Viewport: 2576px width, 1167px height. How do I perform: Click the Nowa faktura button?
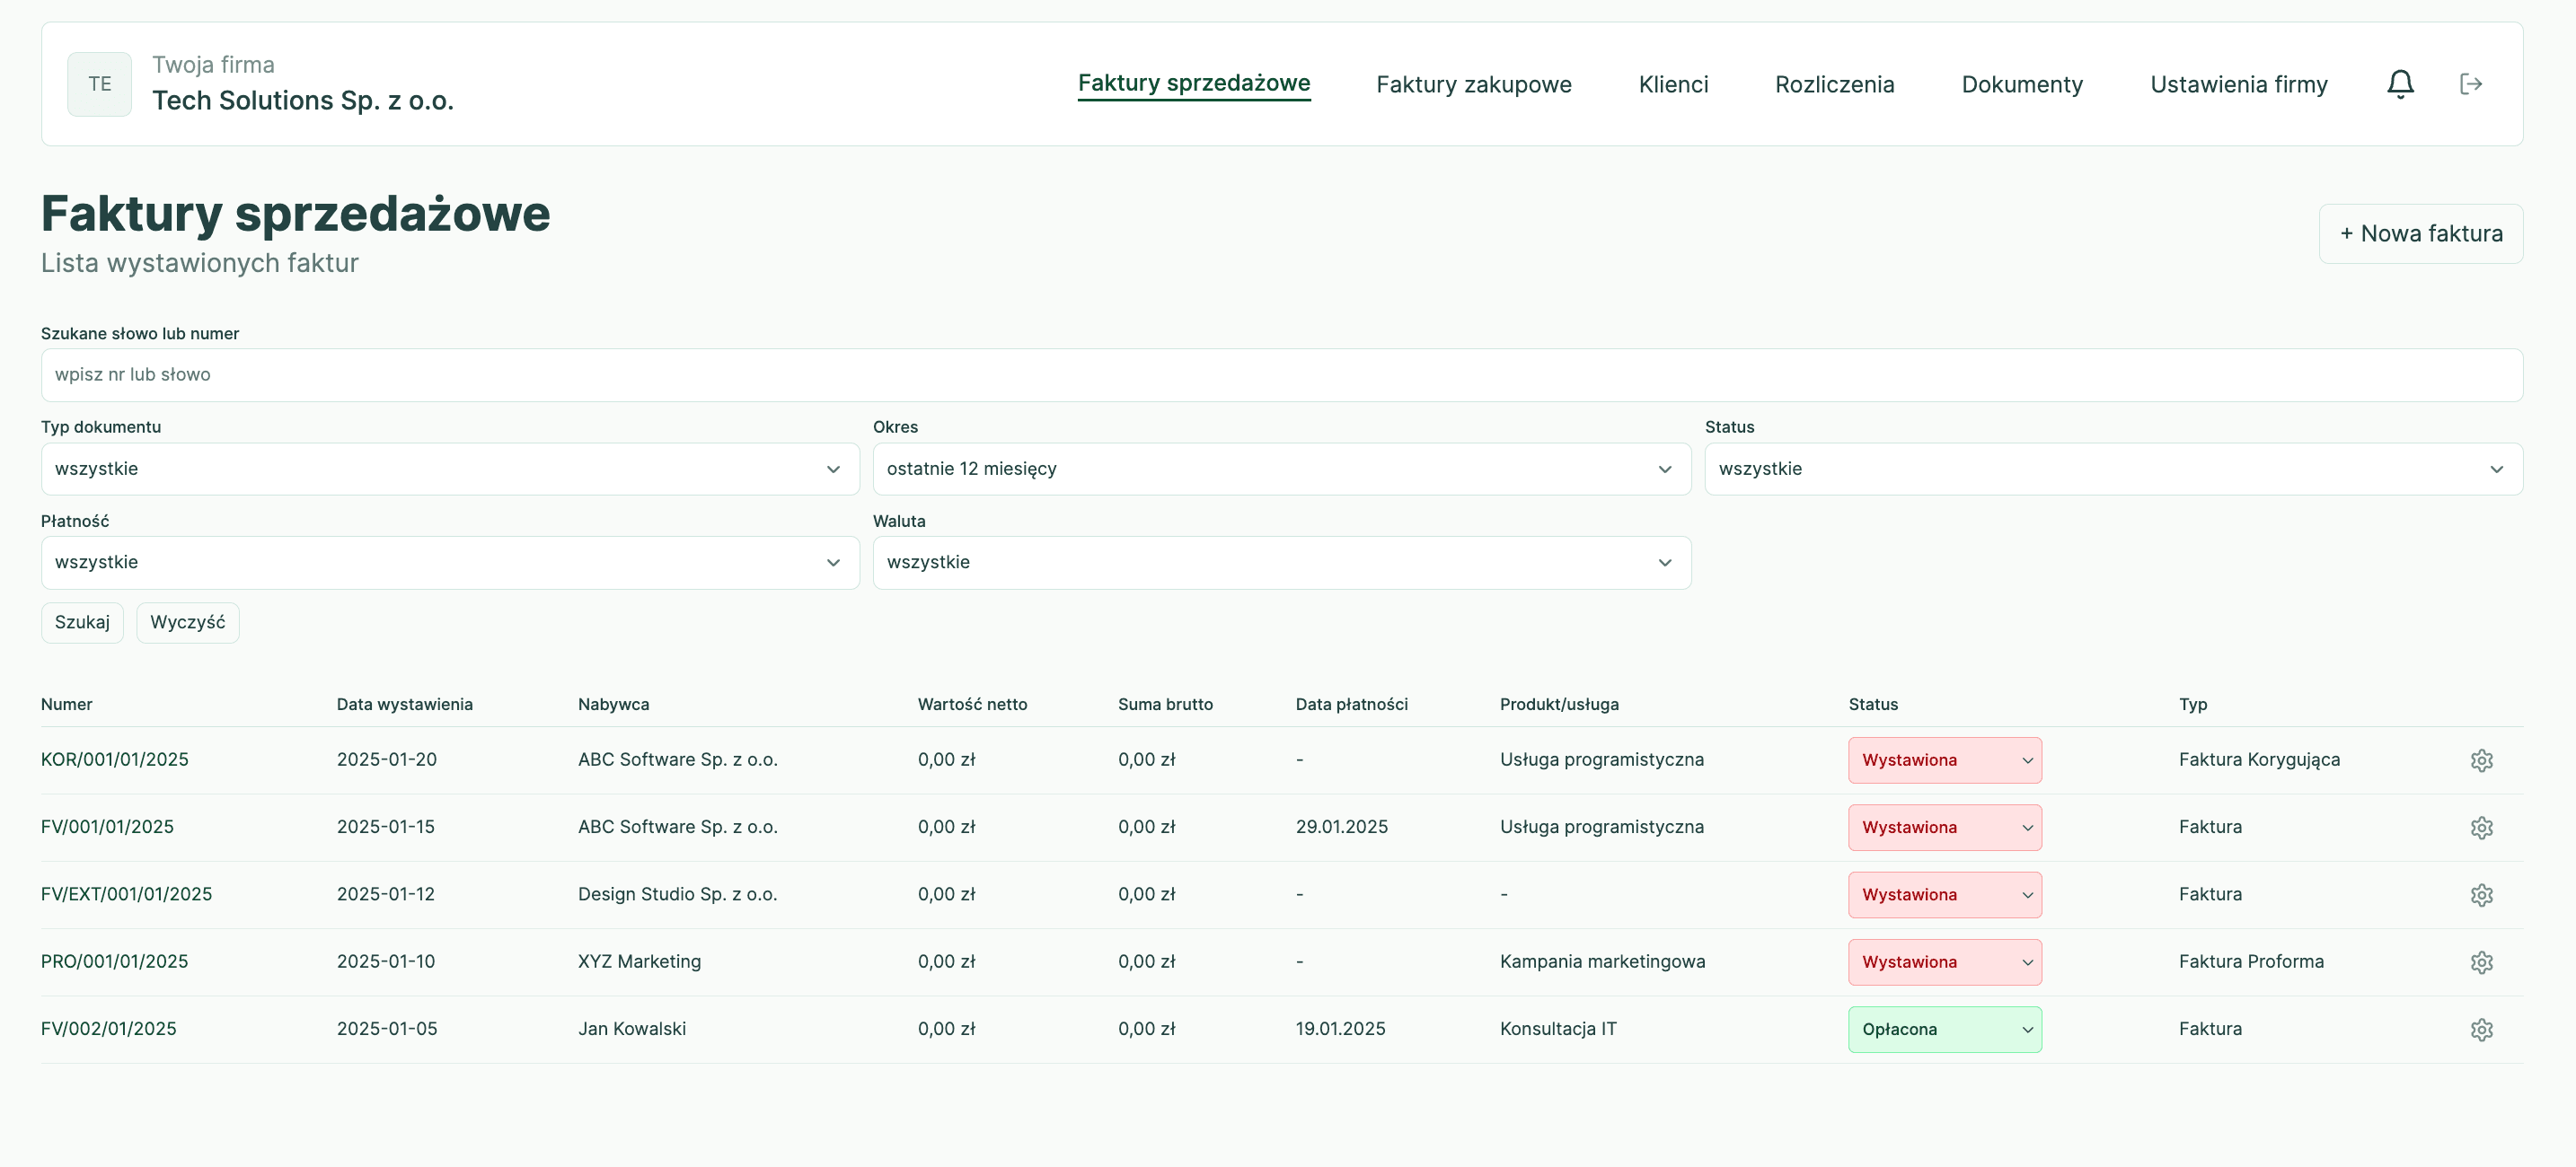pyautogui.click(x=2421, y=233)
